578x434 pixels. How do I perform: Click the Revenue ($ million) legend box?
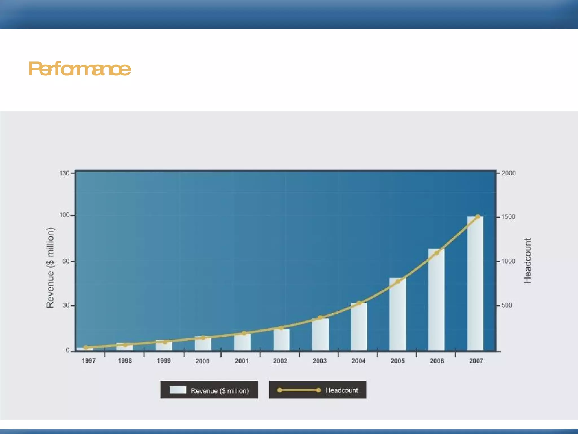coord(209,390)
